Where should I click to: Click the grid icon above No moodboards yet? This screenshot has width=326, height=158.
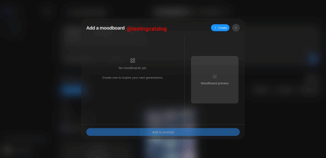133,60
